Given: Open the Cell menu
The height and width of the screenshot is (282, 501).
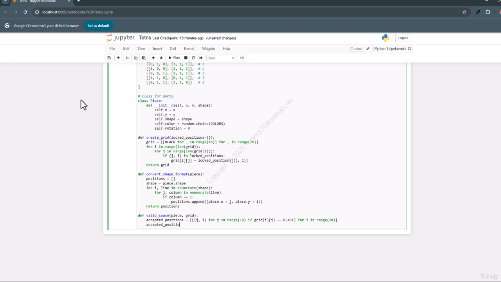Looking at the screenshot, I should [173, 49].
